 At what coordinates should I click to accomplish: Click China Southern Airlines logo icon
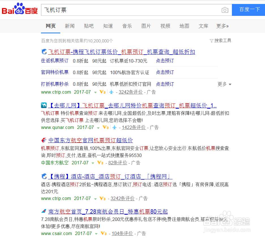[x=44, y=211]
